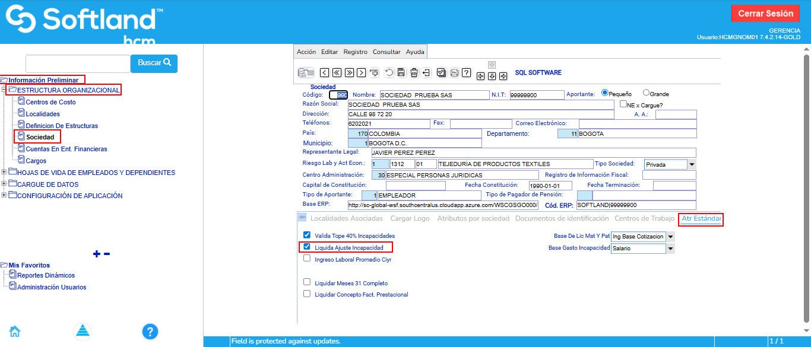Go to the last record with double right chevron
The height and width of the screenshot is (347, 811).
click(x=349, y=73)
